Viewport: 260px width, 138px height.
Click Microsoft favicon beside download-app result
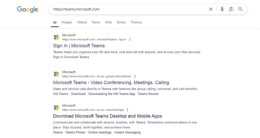[x=56, y=108]
